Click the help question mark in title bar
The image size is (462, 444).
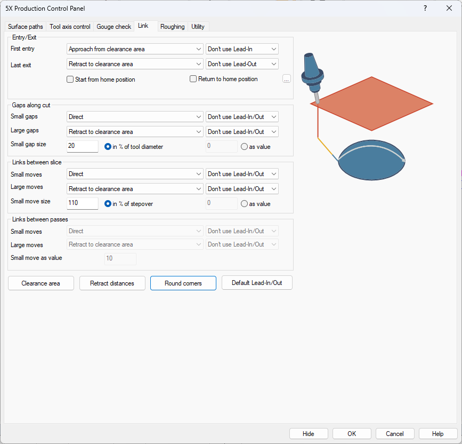425,8
